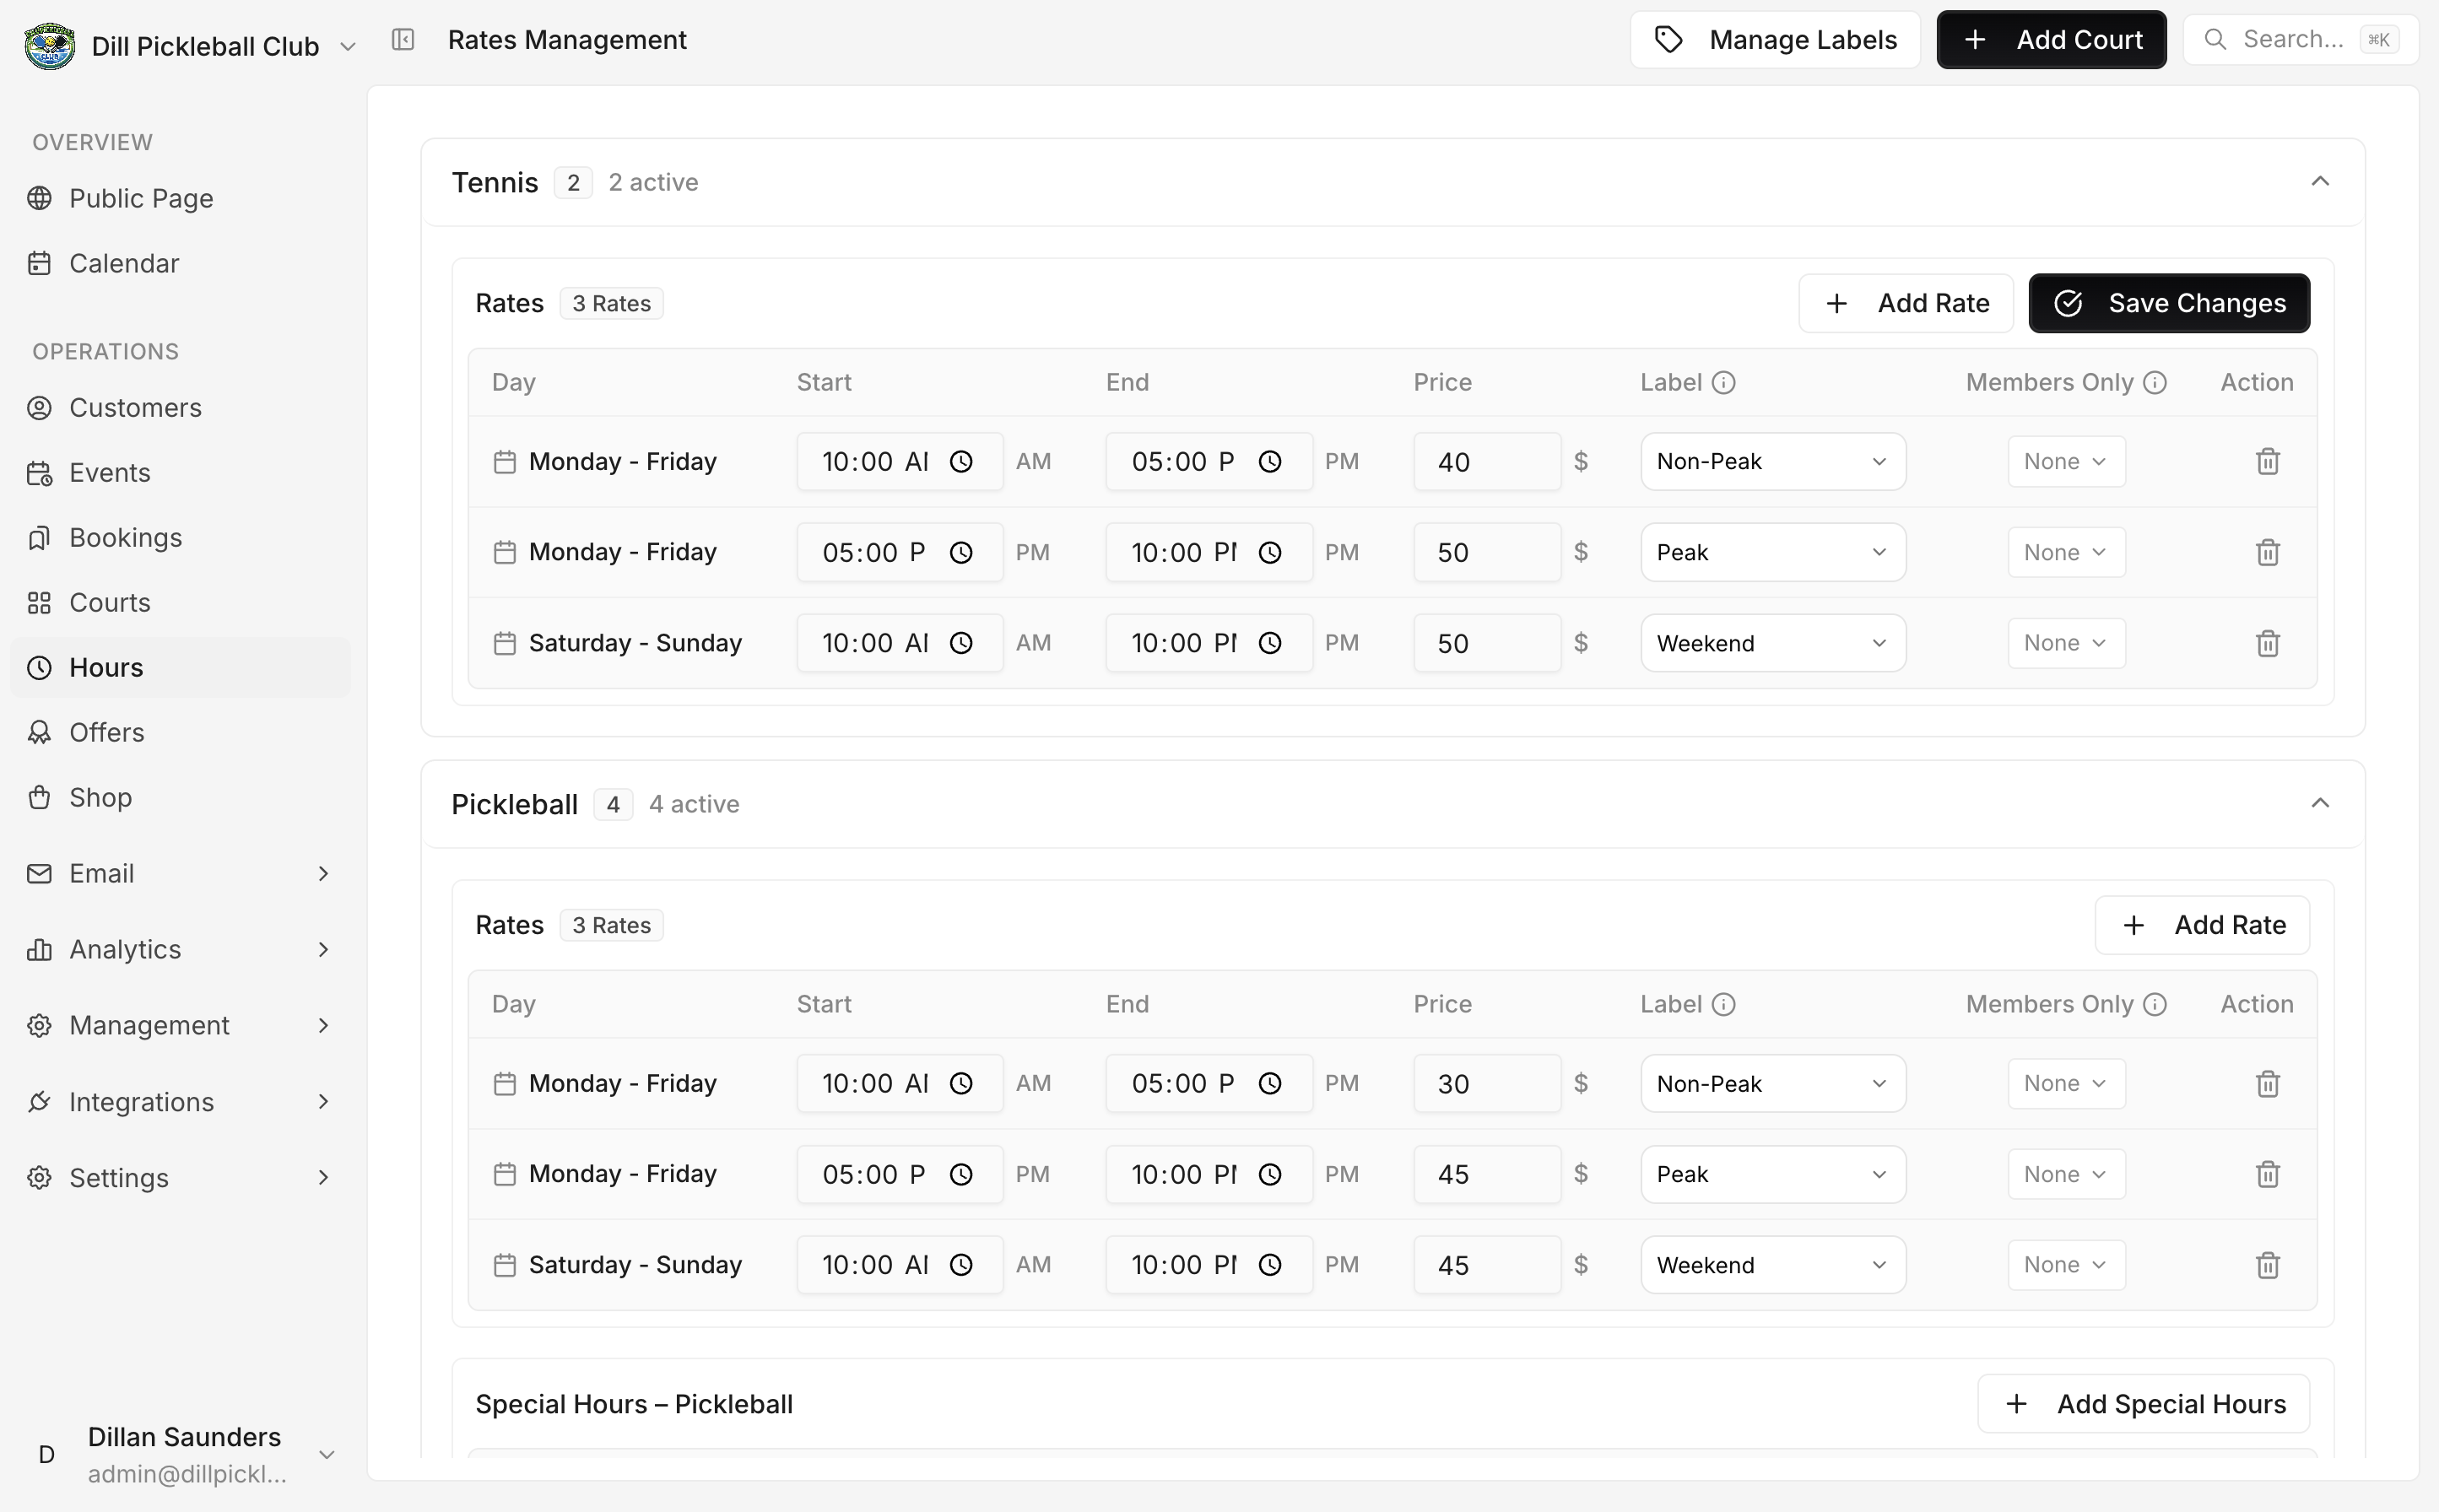Screen dimensions: 2439x1512
Task: Expand the Integrations sidebar menu
Action: coord(180,1102)
